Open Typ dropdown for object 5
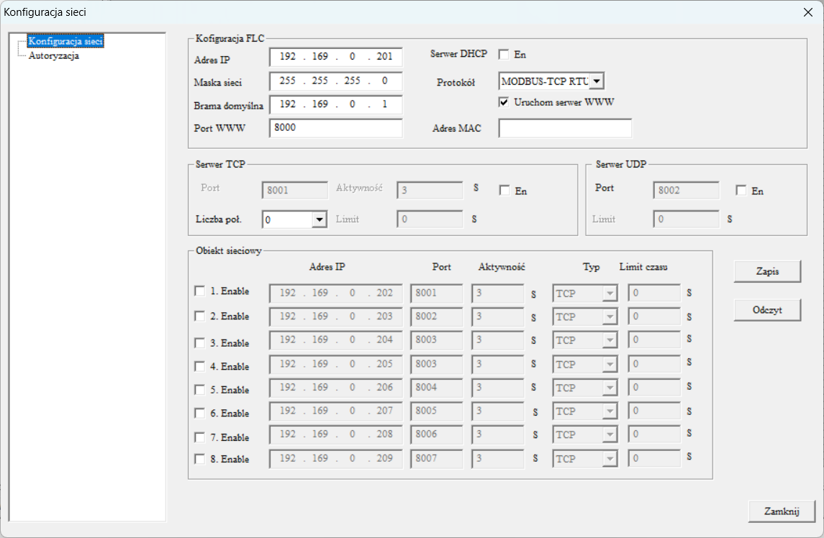The width and height of the screenshot is (824, 538). coord(610,388)
